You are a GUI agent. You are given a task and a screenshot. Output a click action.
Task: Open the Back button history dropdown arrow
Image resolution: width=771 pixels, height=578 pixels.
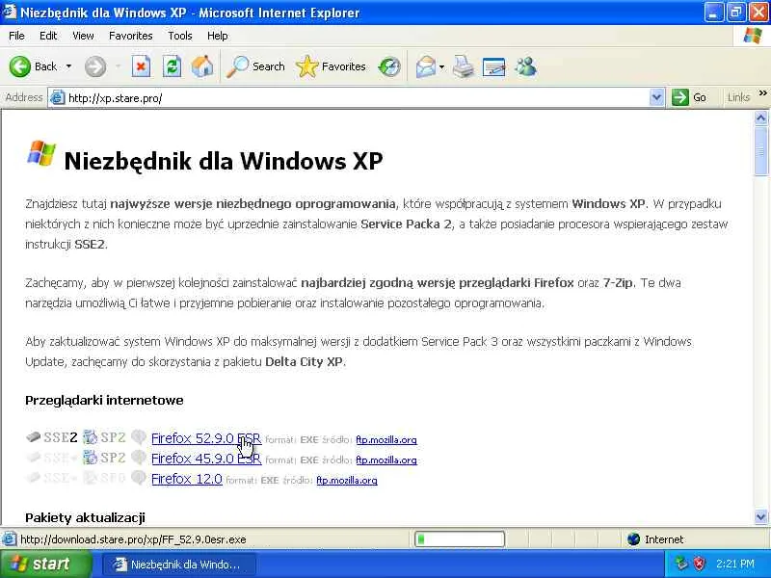[68, 66]
